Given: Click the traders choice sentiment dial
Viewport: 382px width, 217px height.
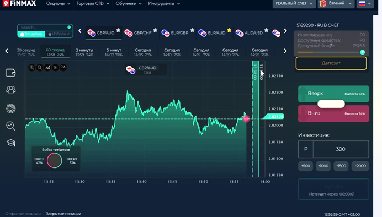Looking at the screenshot, I should click(x=54, y=160).
